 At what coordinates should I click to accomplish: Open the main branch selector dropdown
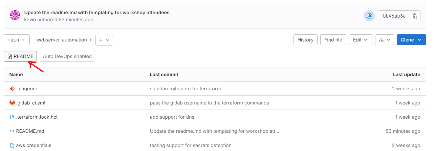[x=17, y=40]
